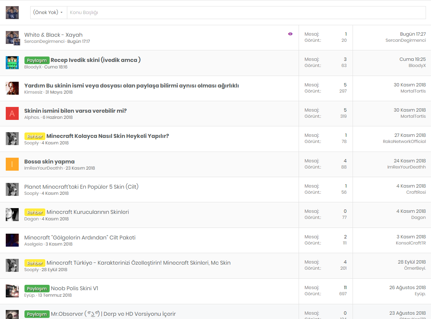Click the Kimsesiz user avatar
Image resolution: width=431 pixels, height=319 pixels.
click(12, 88)
